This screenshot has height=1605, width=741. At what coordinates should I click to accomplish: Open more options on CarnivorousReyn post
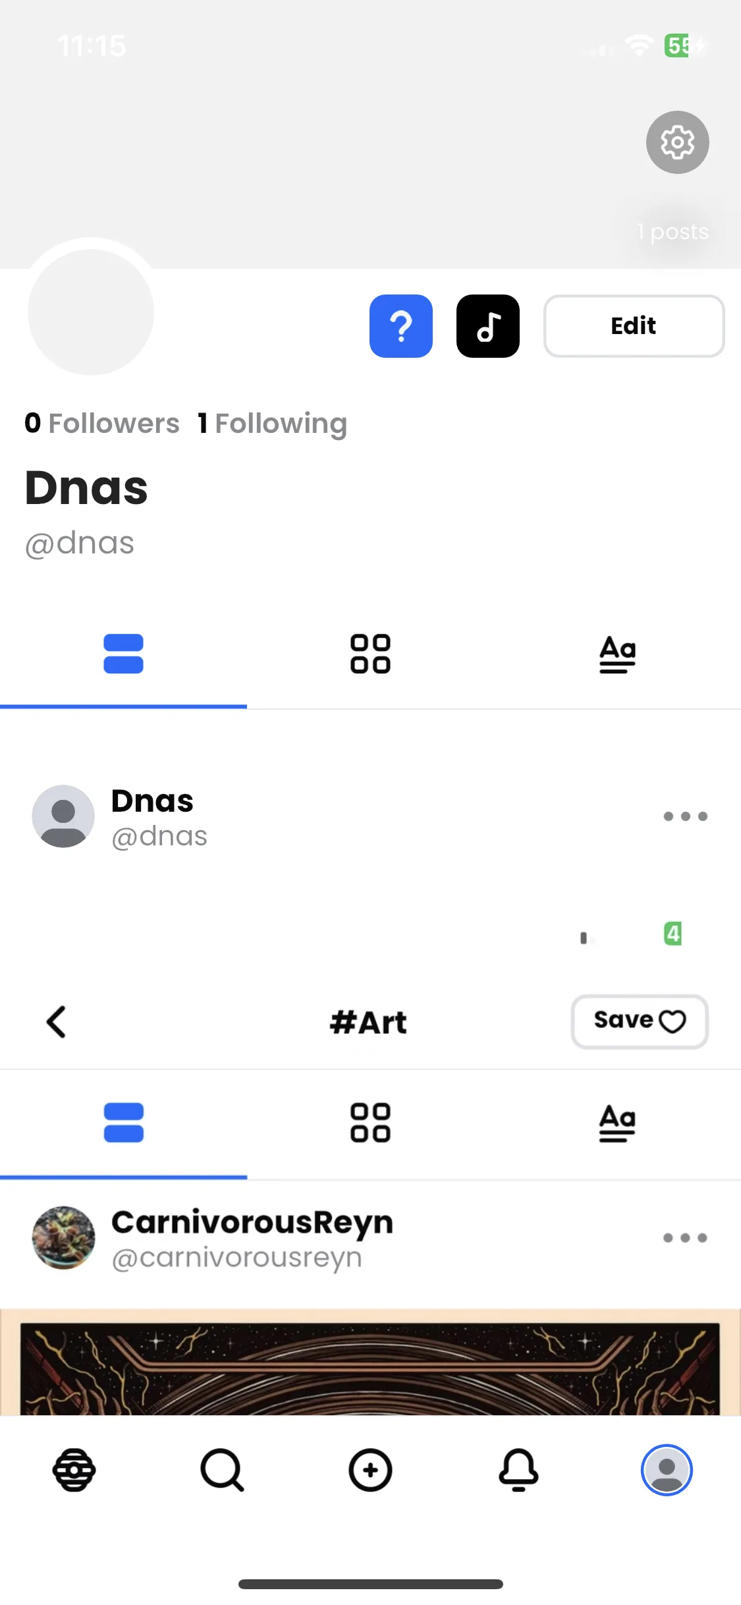pos(685,1238)
